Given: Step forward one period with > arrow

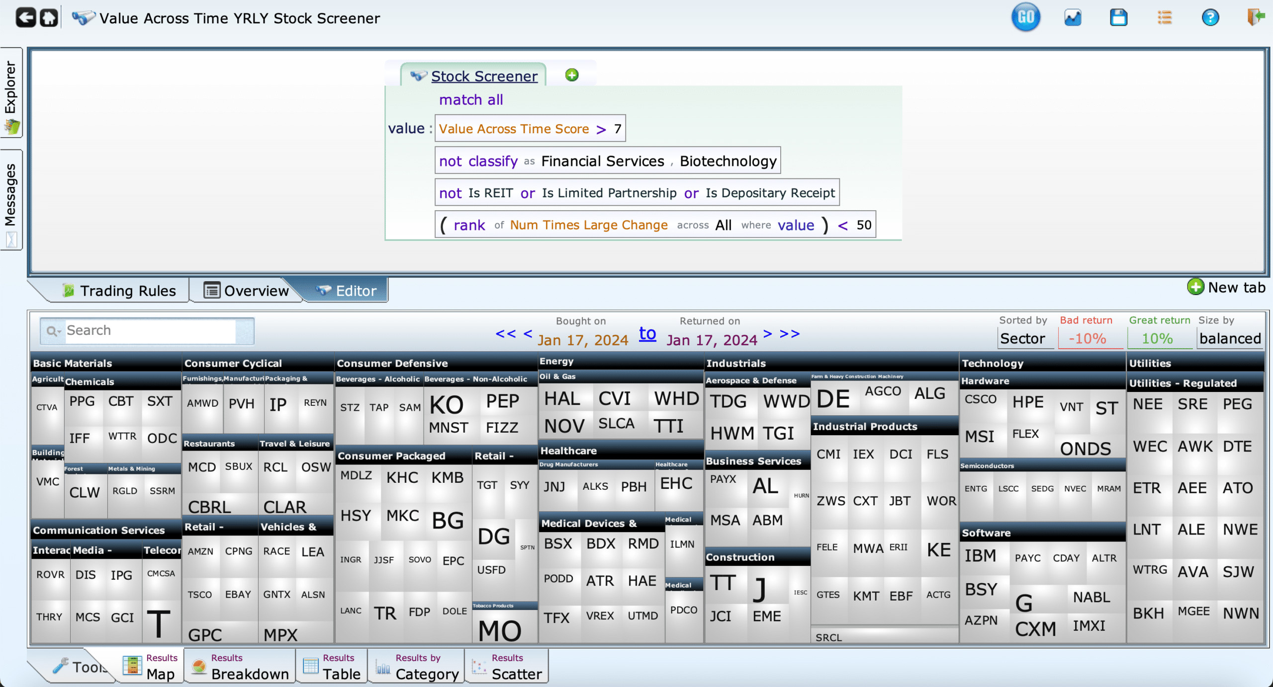Looking at the screenshot, I should tap(767, 333).
